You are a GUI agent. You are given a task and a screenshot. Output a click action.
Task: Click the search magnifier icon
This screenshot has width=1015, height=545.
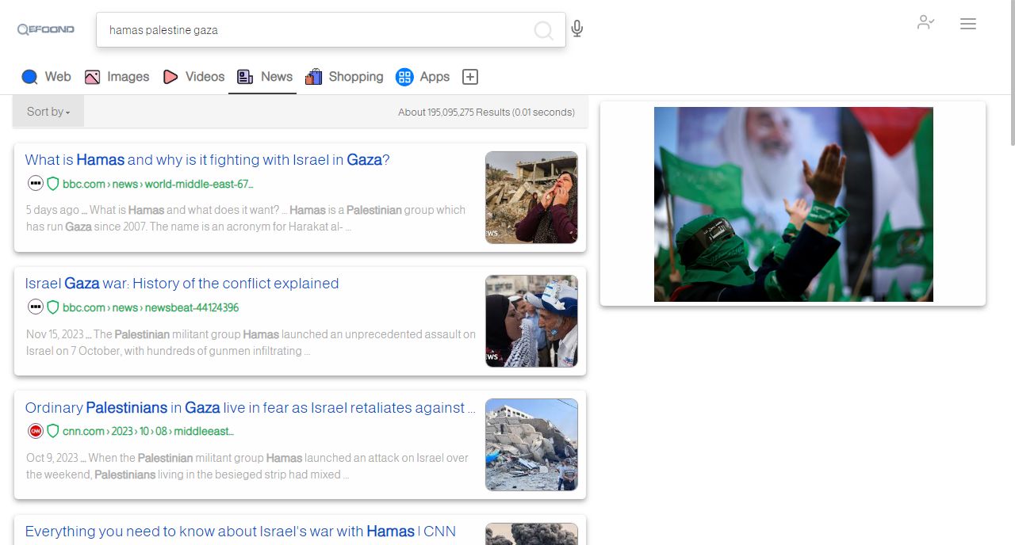(543, 31)
